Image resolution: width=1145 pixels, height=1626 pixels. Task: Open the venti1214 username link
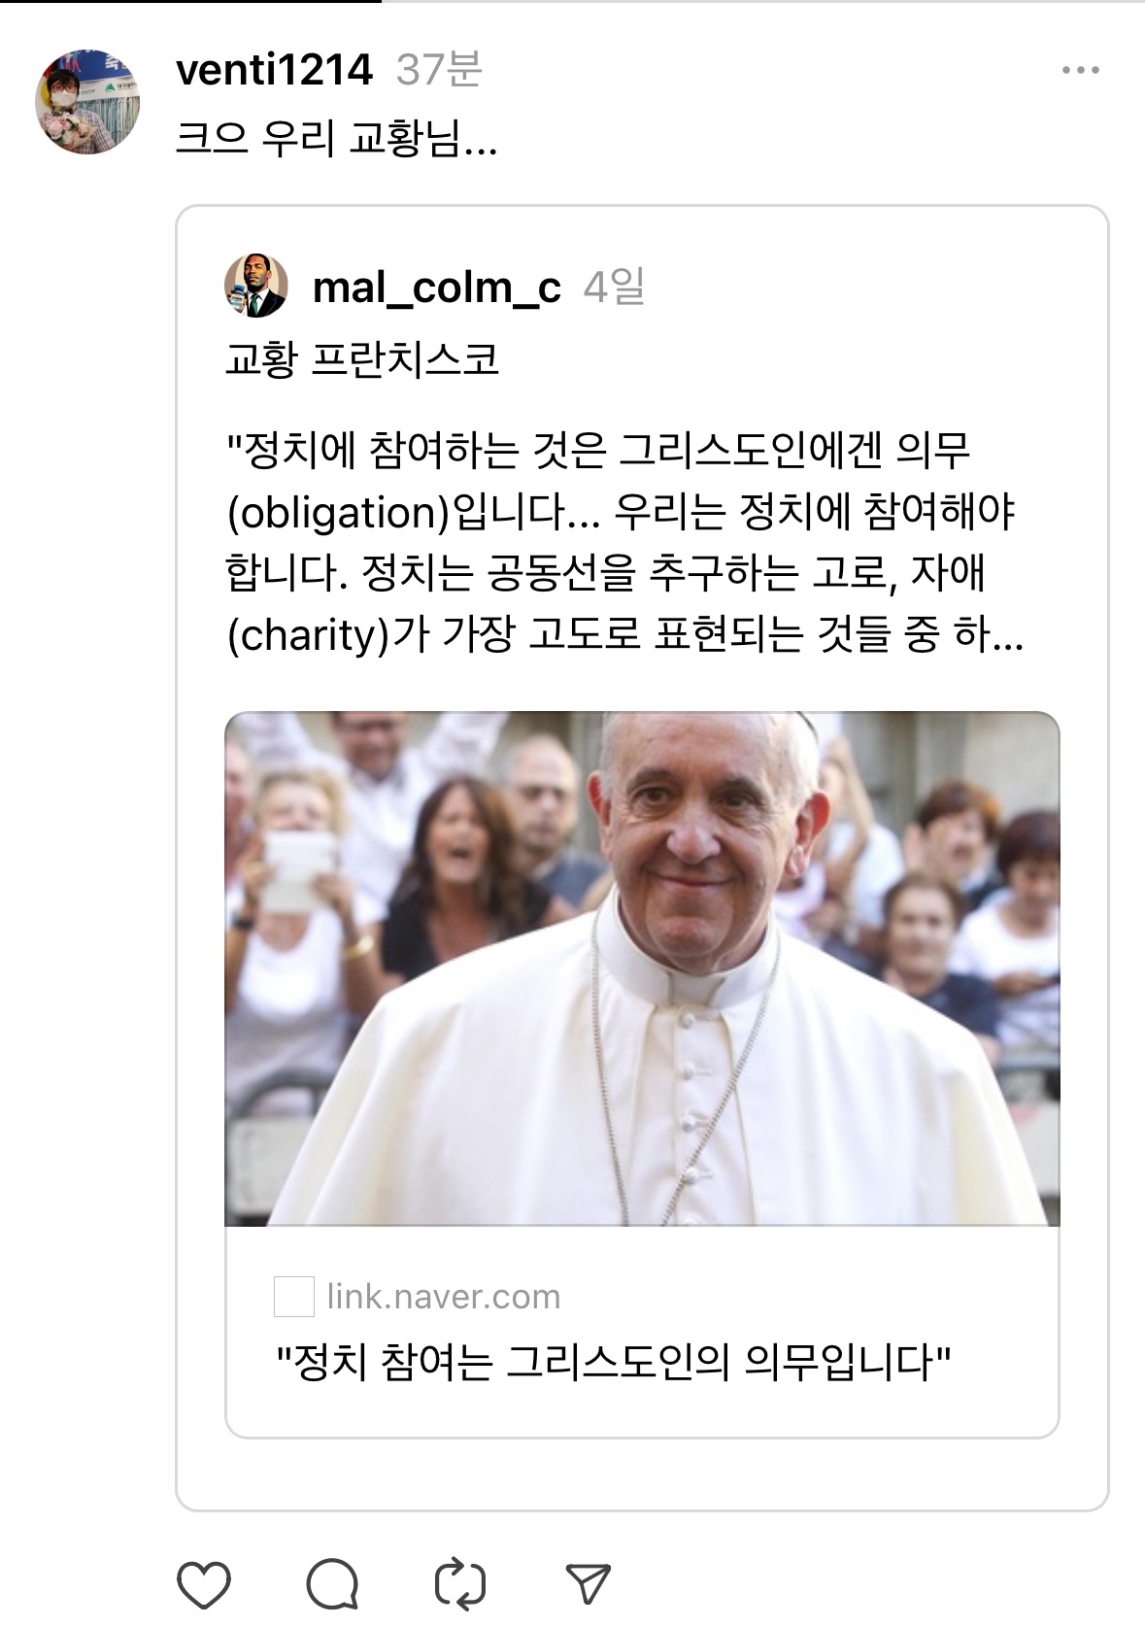275,70
